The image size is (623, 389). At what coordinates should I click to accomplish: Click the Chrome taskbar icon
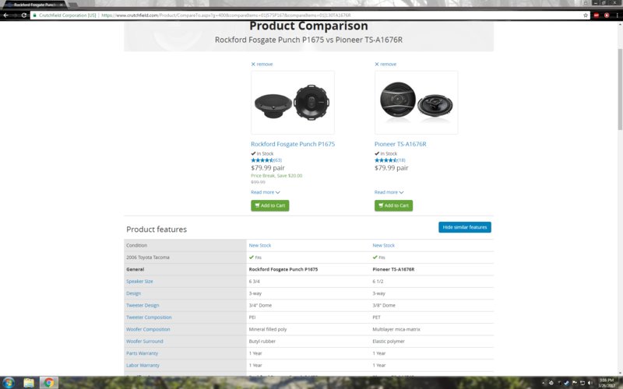point(49,383)
